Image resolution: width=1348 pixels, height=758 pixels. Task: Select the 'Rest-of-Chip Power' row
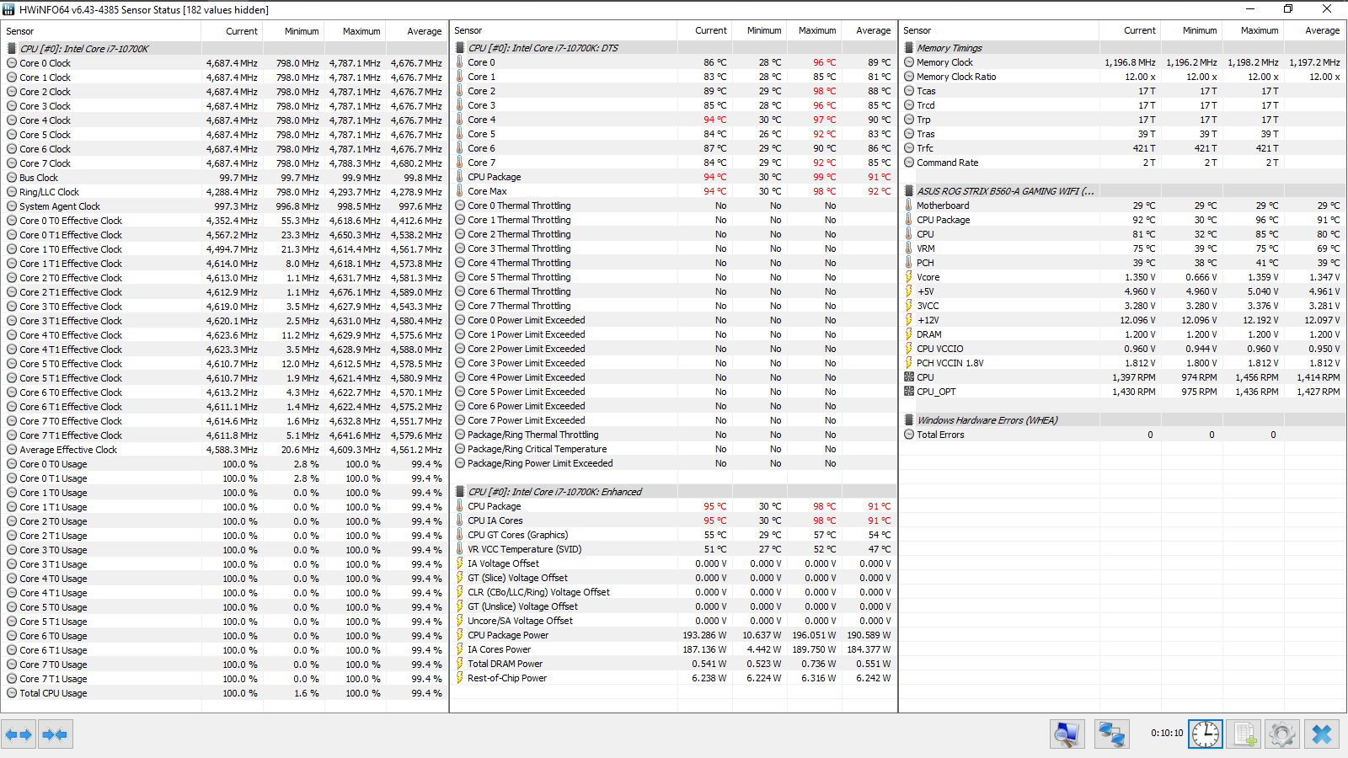(x=674, y=678)
